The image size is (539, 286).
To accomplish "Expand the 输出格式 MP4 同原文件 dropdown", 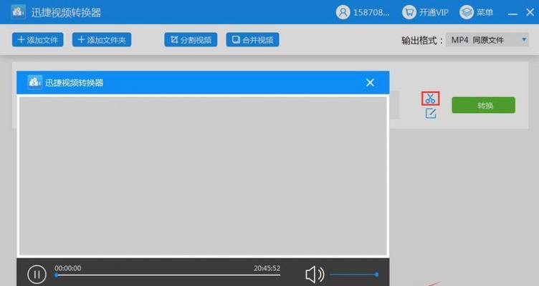I will point(487,40).
